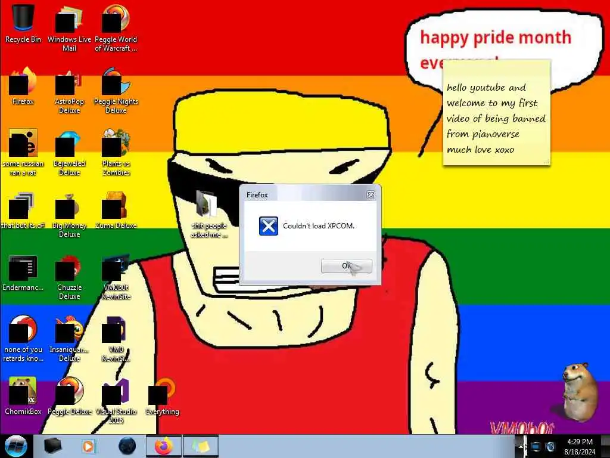The image size is (610, 458).
Task: Open the round blue system tray icon
Action: [x=550, y=447]
